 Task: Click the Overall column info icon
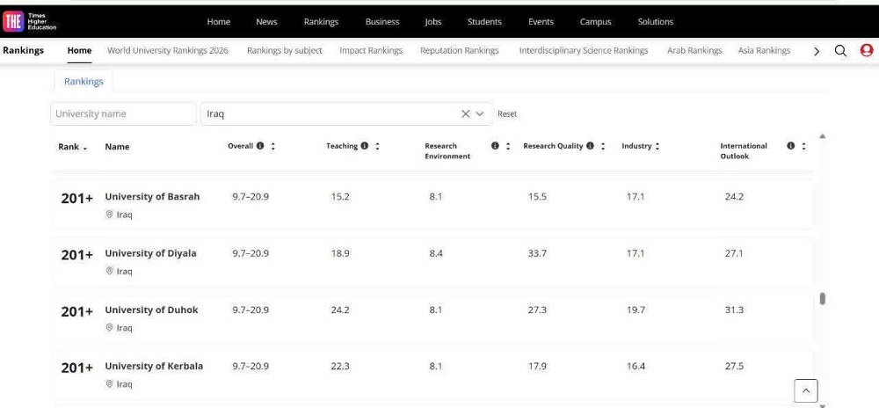260,146
